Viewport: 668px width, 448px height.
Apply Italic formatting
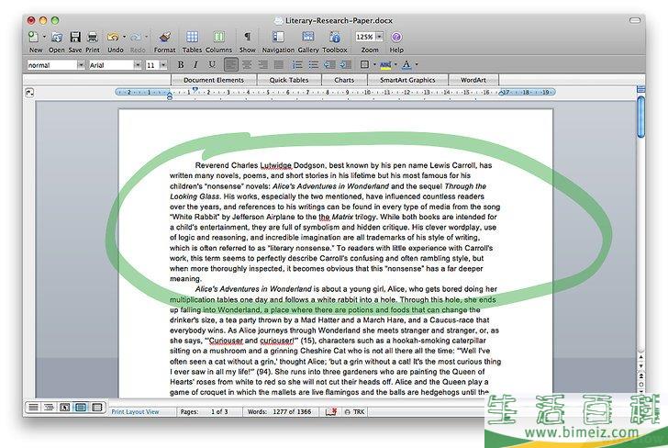[x=195, y=65]
